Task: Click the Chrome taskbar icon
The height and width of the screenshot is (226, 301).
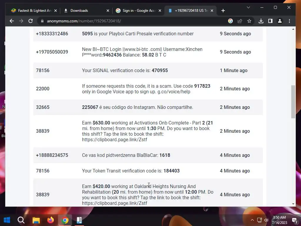Action: pos(65,220)
